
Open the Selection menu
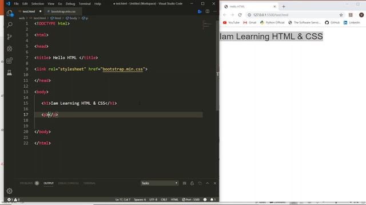point(38,4)
